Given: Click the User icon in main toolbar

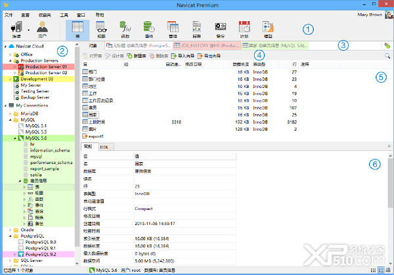Looking at the screenshot, I should (42, 30).
